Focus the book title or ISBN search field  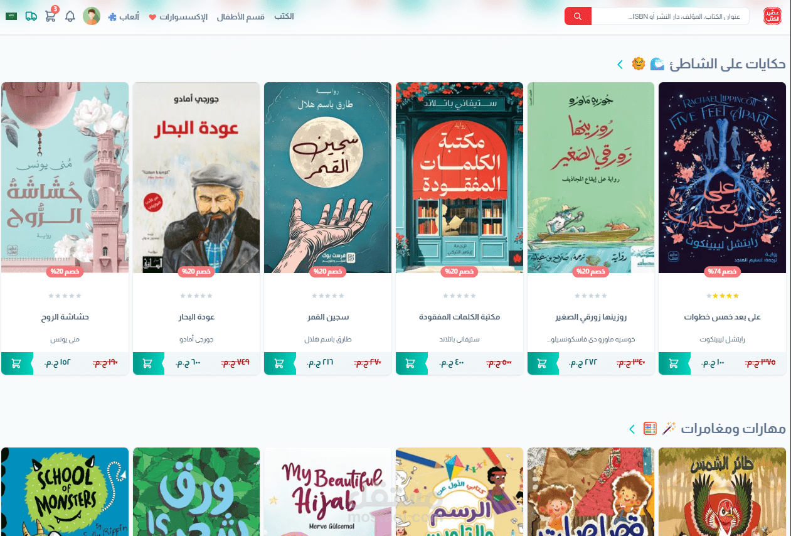[670, 16]
